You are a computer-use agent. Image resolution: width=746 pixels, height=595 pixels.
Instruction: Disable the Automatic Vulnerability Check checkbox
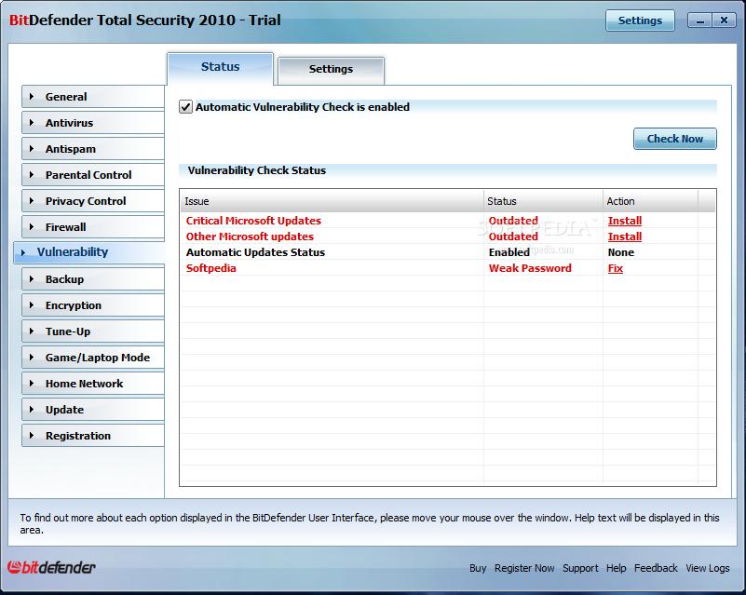click(x=185, y=107)
